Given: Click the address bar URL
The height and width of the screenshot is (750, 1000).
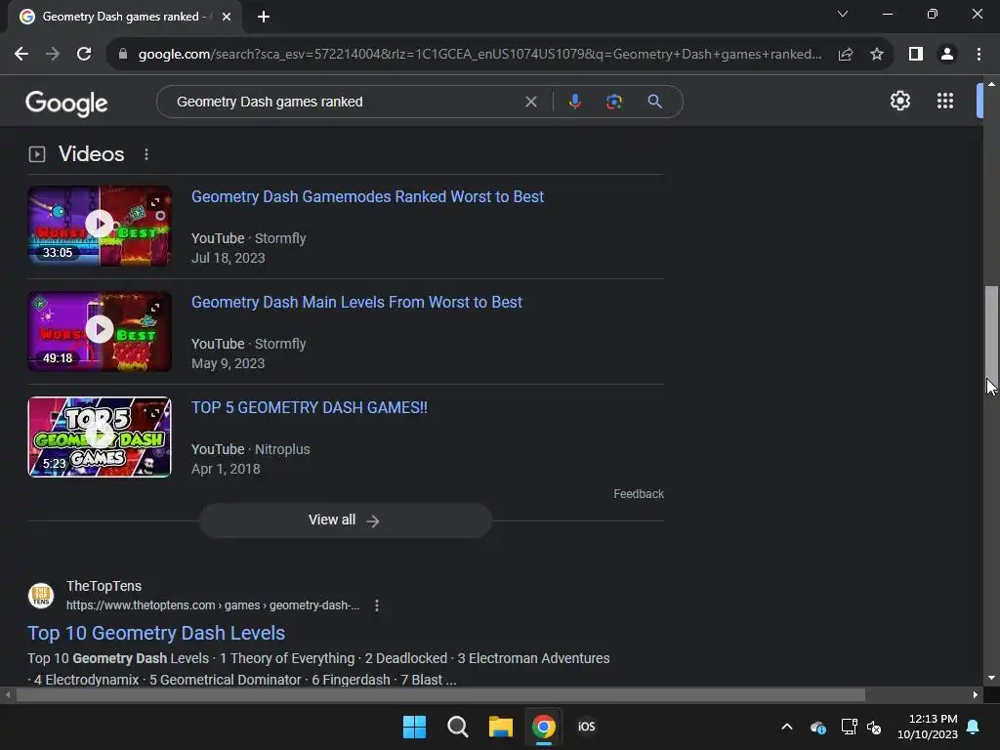Looking at the screenshot, I should tap(480, 55).
